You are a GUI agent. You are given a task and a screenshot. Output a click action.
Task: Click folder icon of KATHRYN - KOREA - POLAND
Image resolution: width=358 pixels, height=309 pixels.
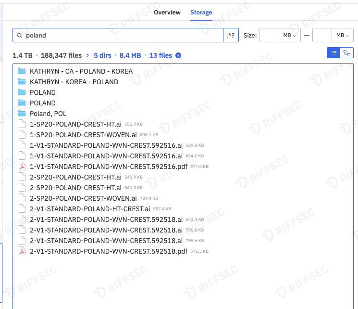coord(22,81)
